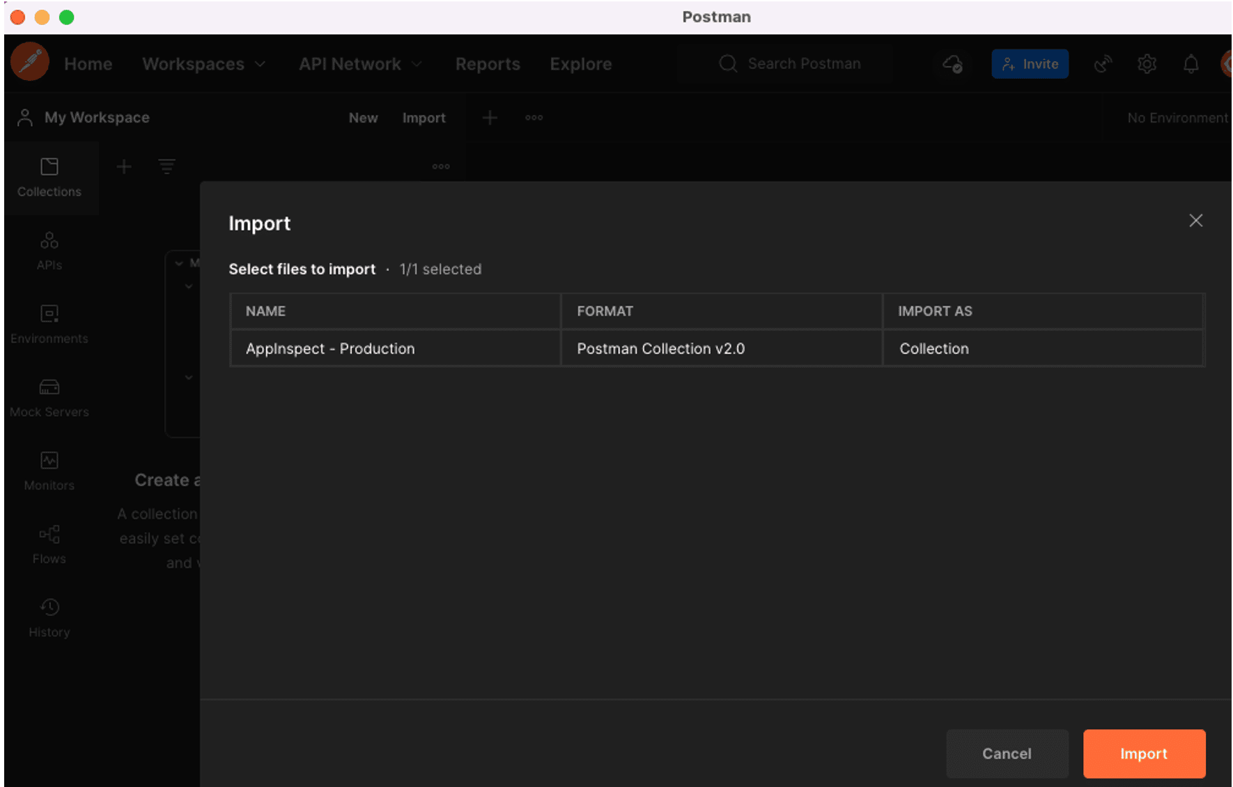Screen dimensions: 1233x787
Task: Click the search magnifier icon
Action: pyautogui.click(x=728, y=63)
